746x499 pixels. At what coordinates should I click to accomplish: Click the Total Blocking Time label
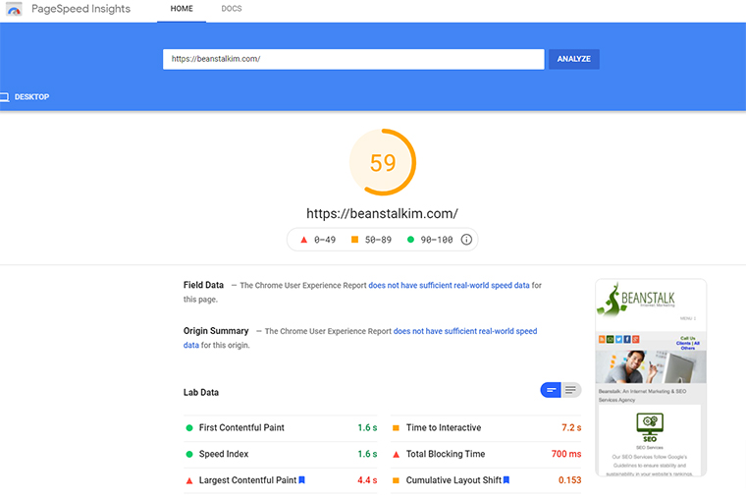click(x=446, y=454)
